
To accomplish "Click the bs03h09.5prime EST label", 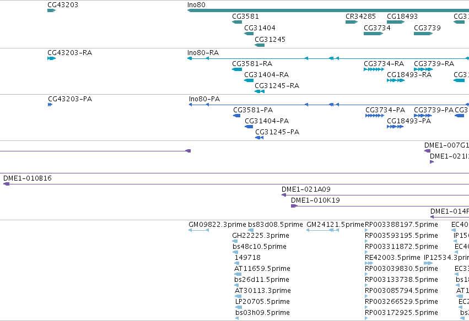I will click(263, 313).
